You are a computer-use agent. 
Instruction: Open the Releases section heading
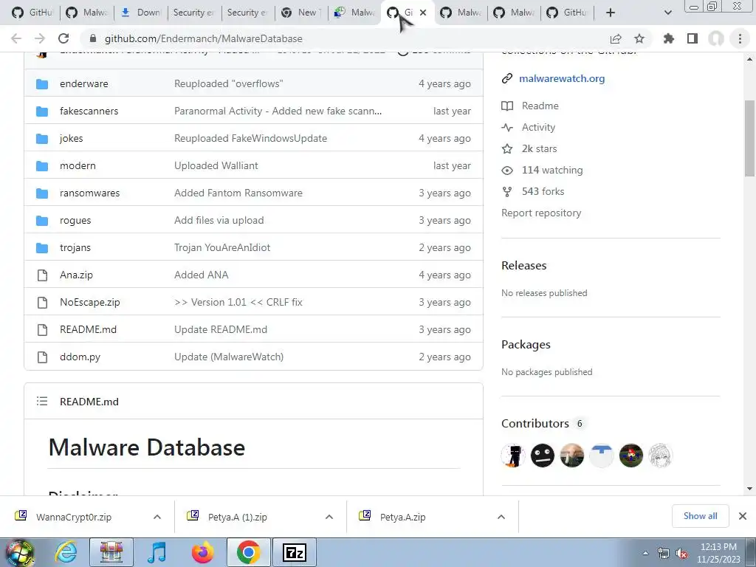click(523, 265)
